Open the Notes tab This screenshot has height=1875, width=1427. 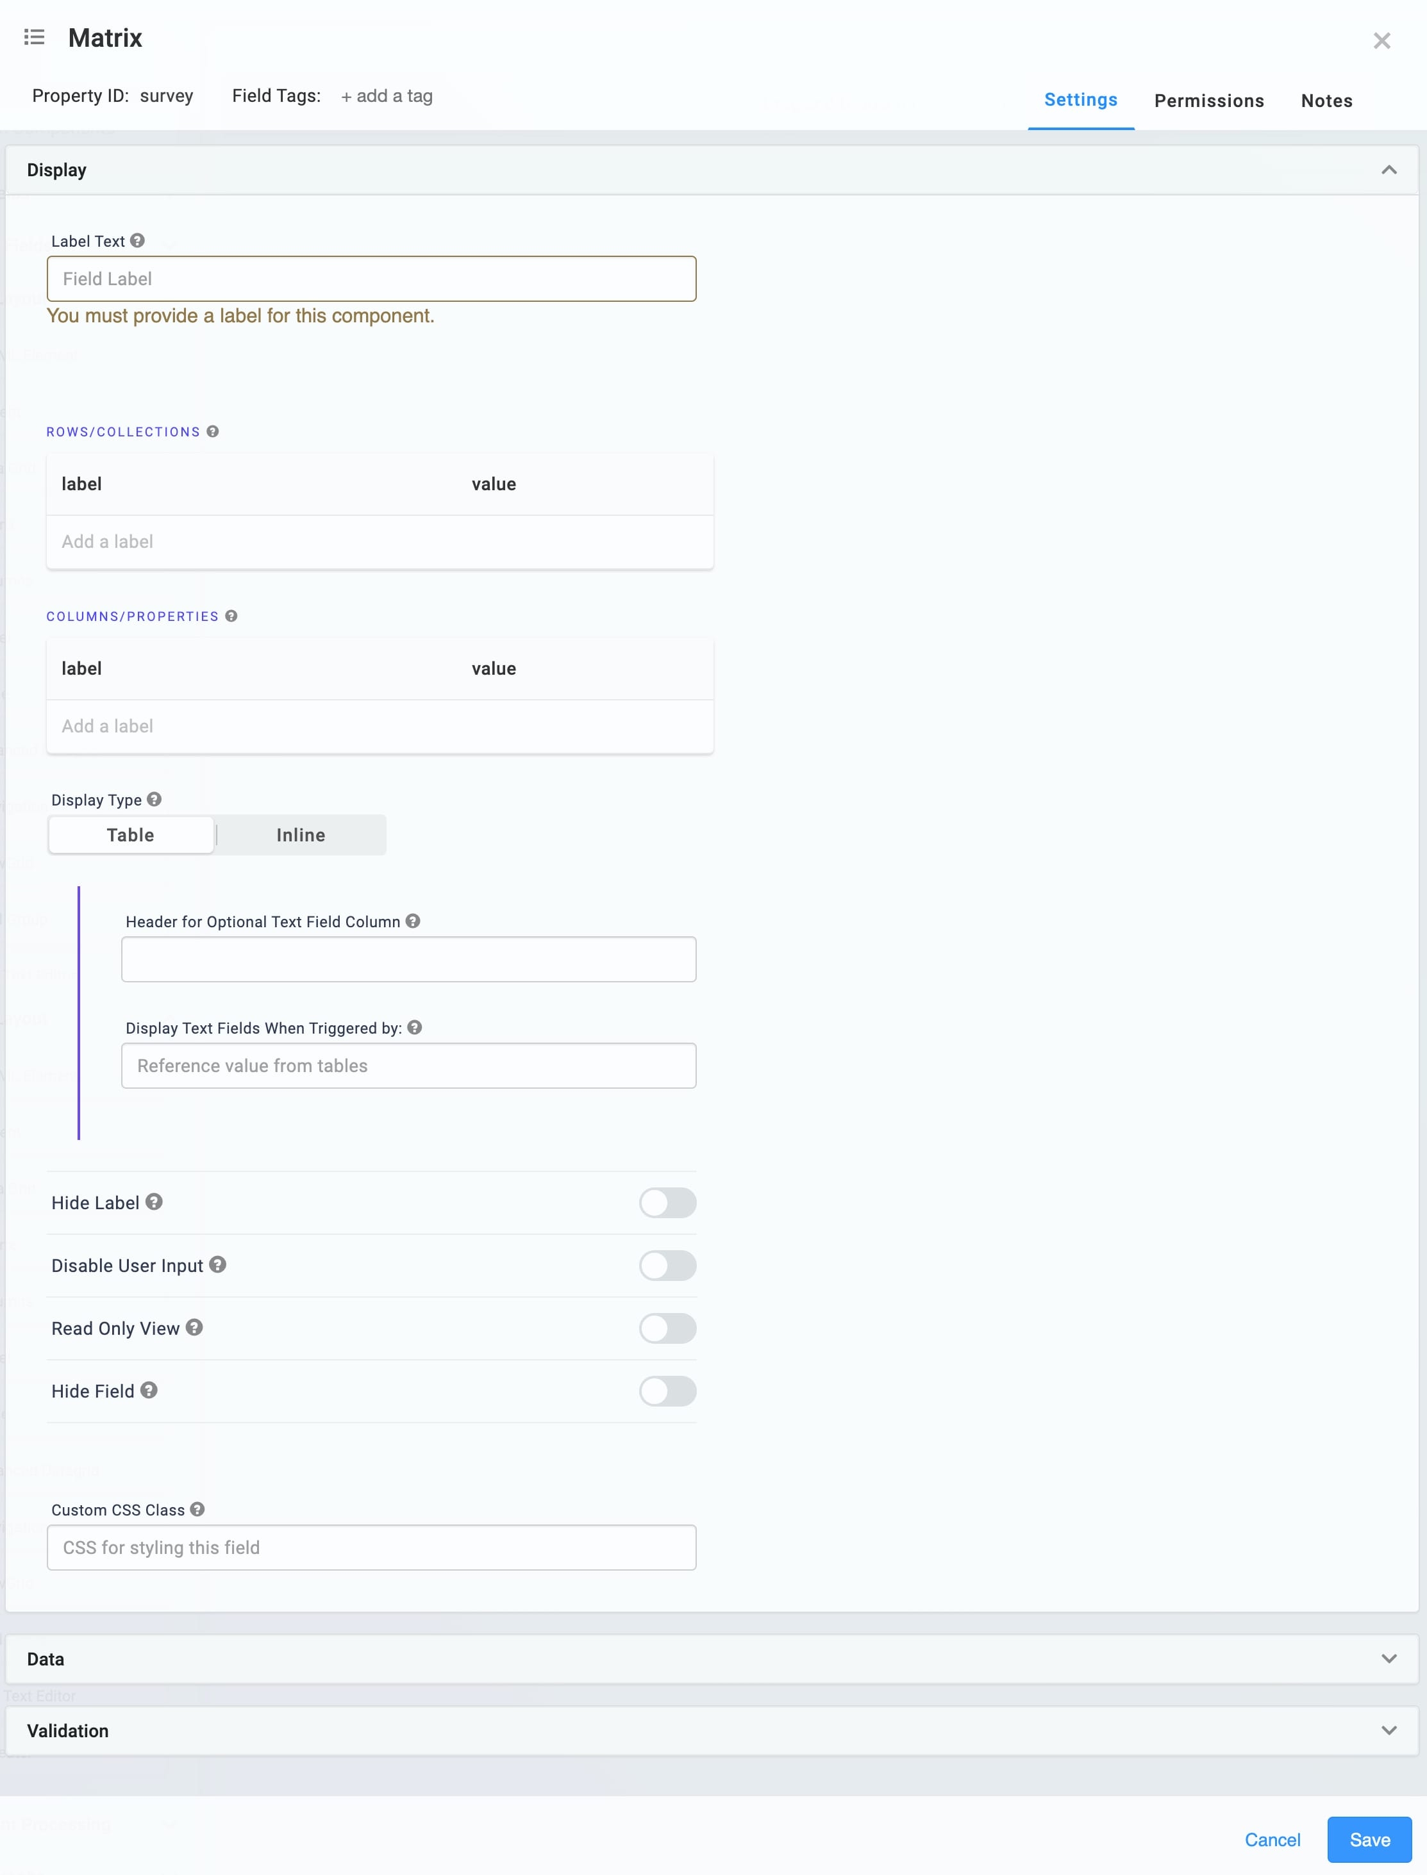click(x=1327, y=101)
